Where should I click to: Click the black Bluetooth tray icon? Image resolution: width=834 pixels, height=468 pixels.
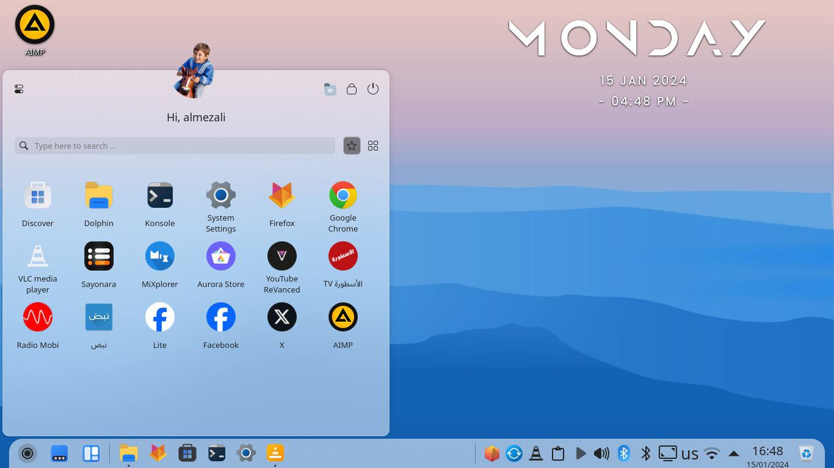click(646, 453)
